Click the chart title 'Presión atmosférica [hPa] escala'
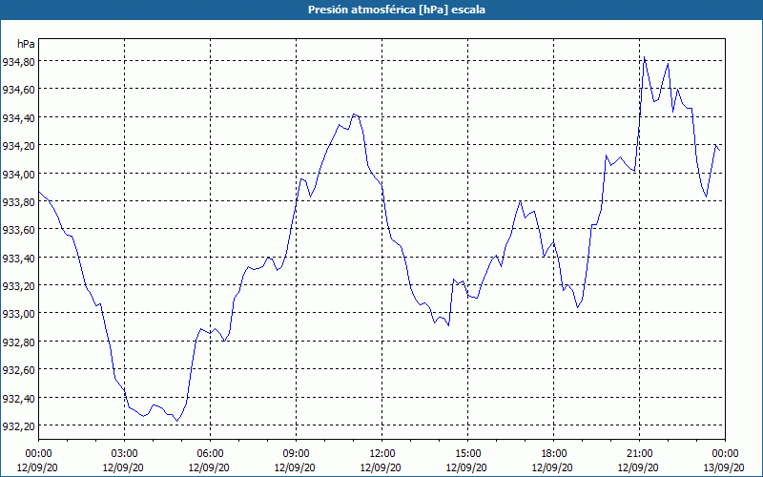The height and width of the screenshot is (477, 763). [x=397, y=10]
